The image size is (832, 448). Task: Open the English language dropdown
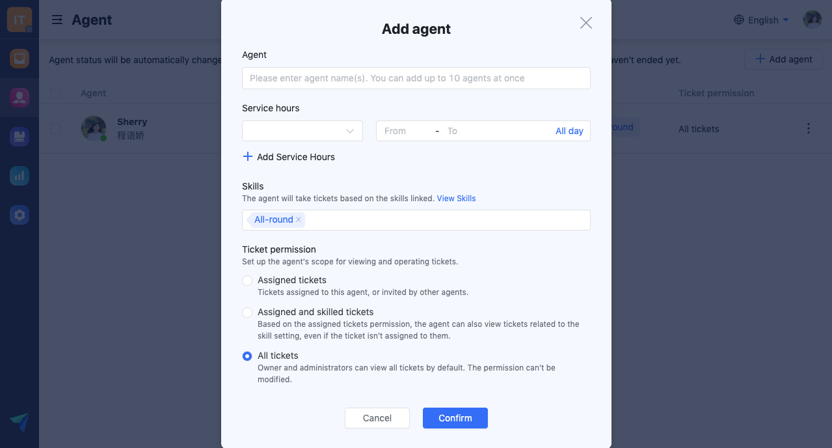[762, 20]
